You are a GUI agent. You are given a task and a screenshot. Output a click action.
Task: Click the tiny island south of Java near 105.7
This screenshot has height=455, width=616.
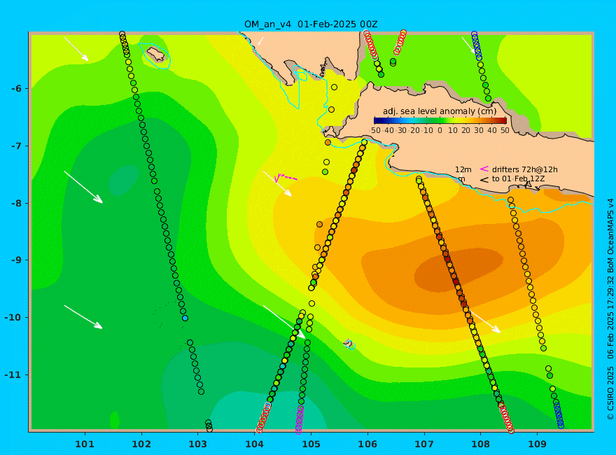point(349,344)
